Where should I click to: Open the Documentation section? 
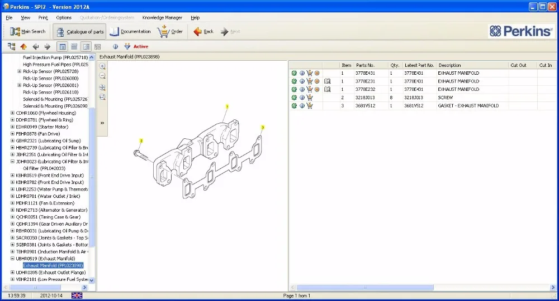pos(130,32)
